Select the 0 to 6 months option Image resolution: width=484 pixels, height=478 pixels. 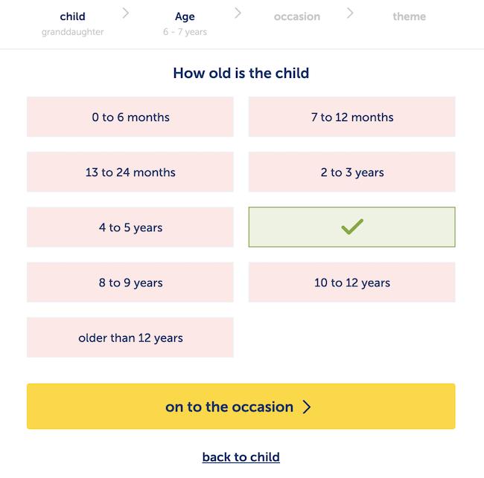pos(130,117)
